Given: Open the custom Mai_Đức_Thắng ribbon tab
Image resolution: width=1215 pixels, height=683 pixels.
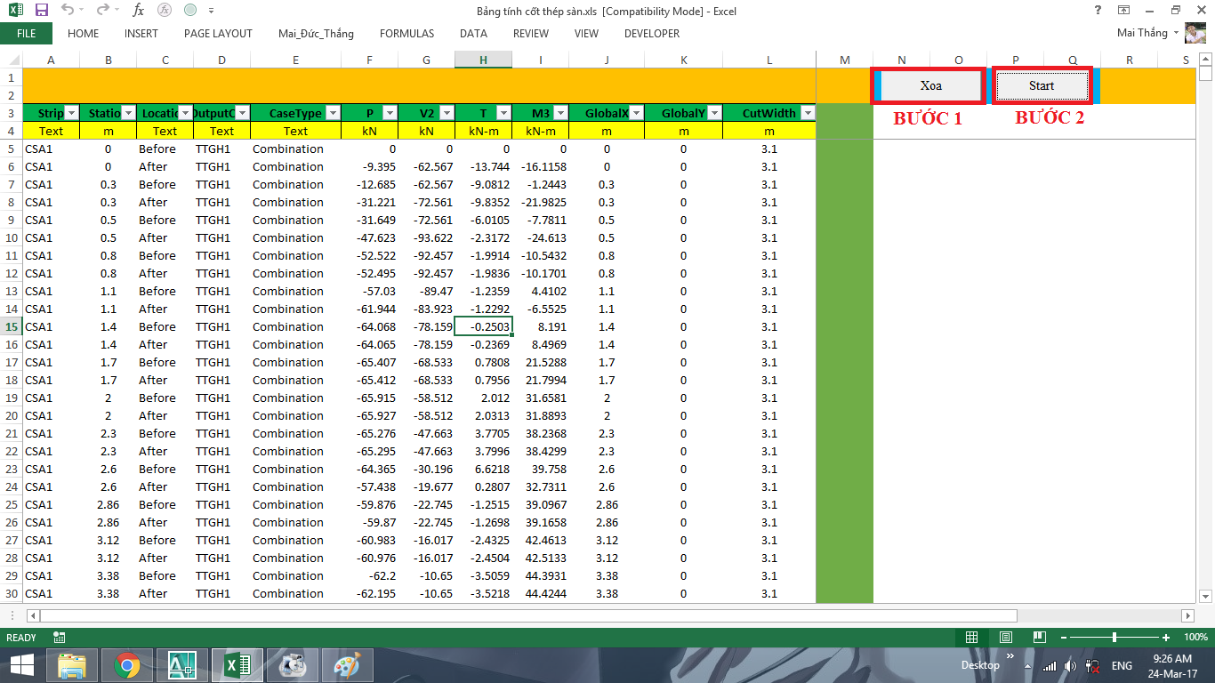Looking at the screenshot, I should (316, 34).
